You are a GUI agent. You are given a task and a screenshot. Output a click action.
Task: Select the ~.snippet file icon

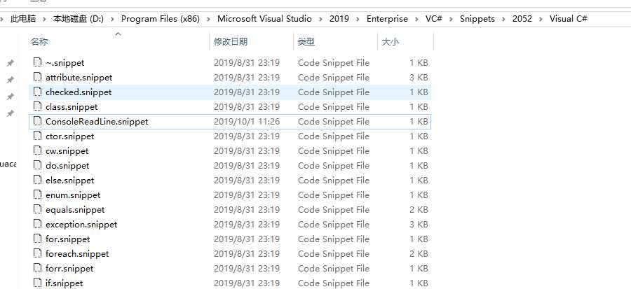click(x=37, y=62)
